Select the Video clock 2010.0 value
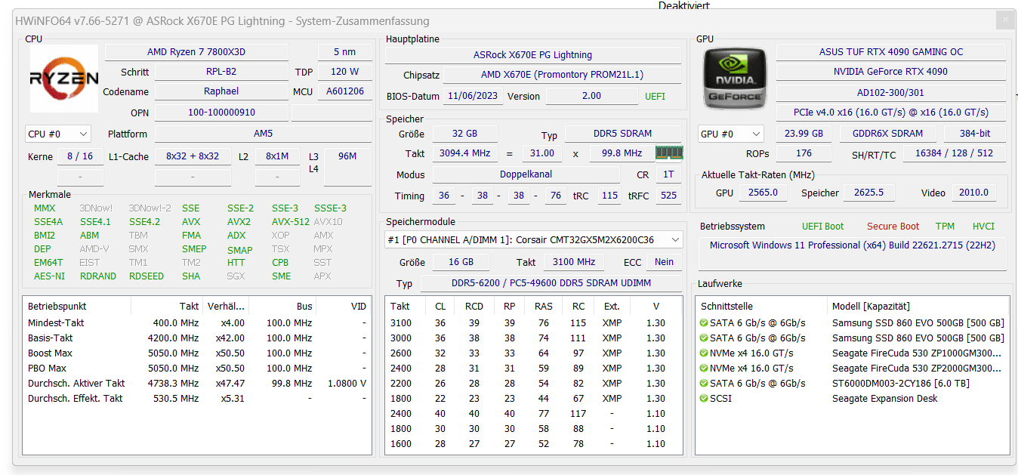1018x475 pixels. tap(973, 193)
